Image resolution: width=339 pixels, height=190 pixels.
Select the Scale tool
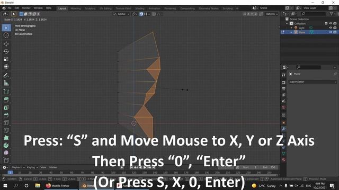point(6,59)
